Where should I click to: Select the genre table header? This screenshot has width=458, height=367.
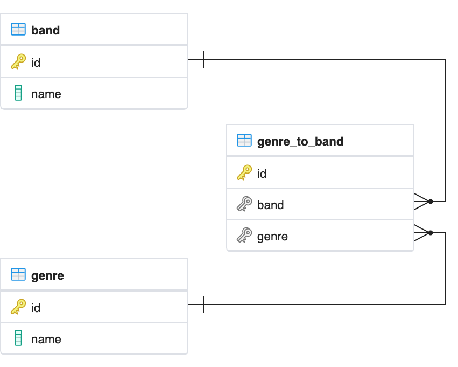tap(94, 275)
